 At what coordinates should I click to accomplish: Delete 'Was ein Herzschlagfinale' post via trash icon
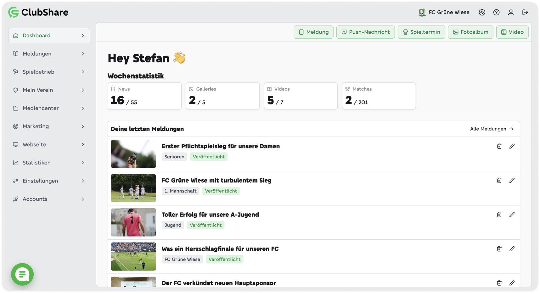[x=499, y=249]
